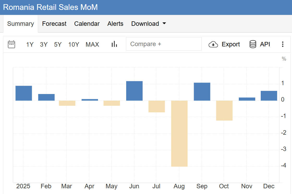Open the three-dot more options menu

pyautogui.click(x=283, y=44)
